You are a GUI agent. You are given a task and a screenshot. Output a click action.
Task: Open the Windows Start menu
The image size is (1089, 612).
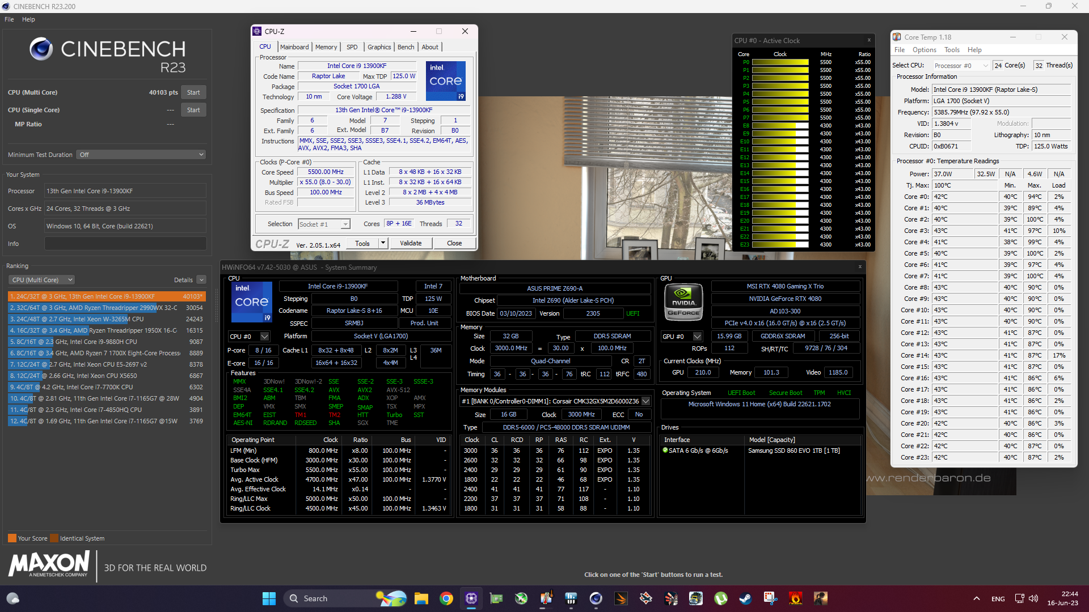point(269,598)
